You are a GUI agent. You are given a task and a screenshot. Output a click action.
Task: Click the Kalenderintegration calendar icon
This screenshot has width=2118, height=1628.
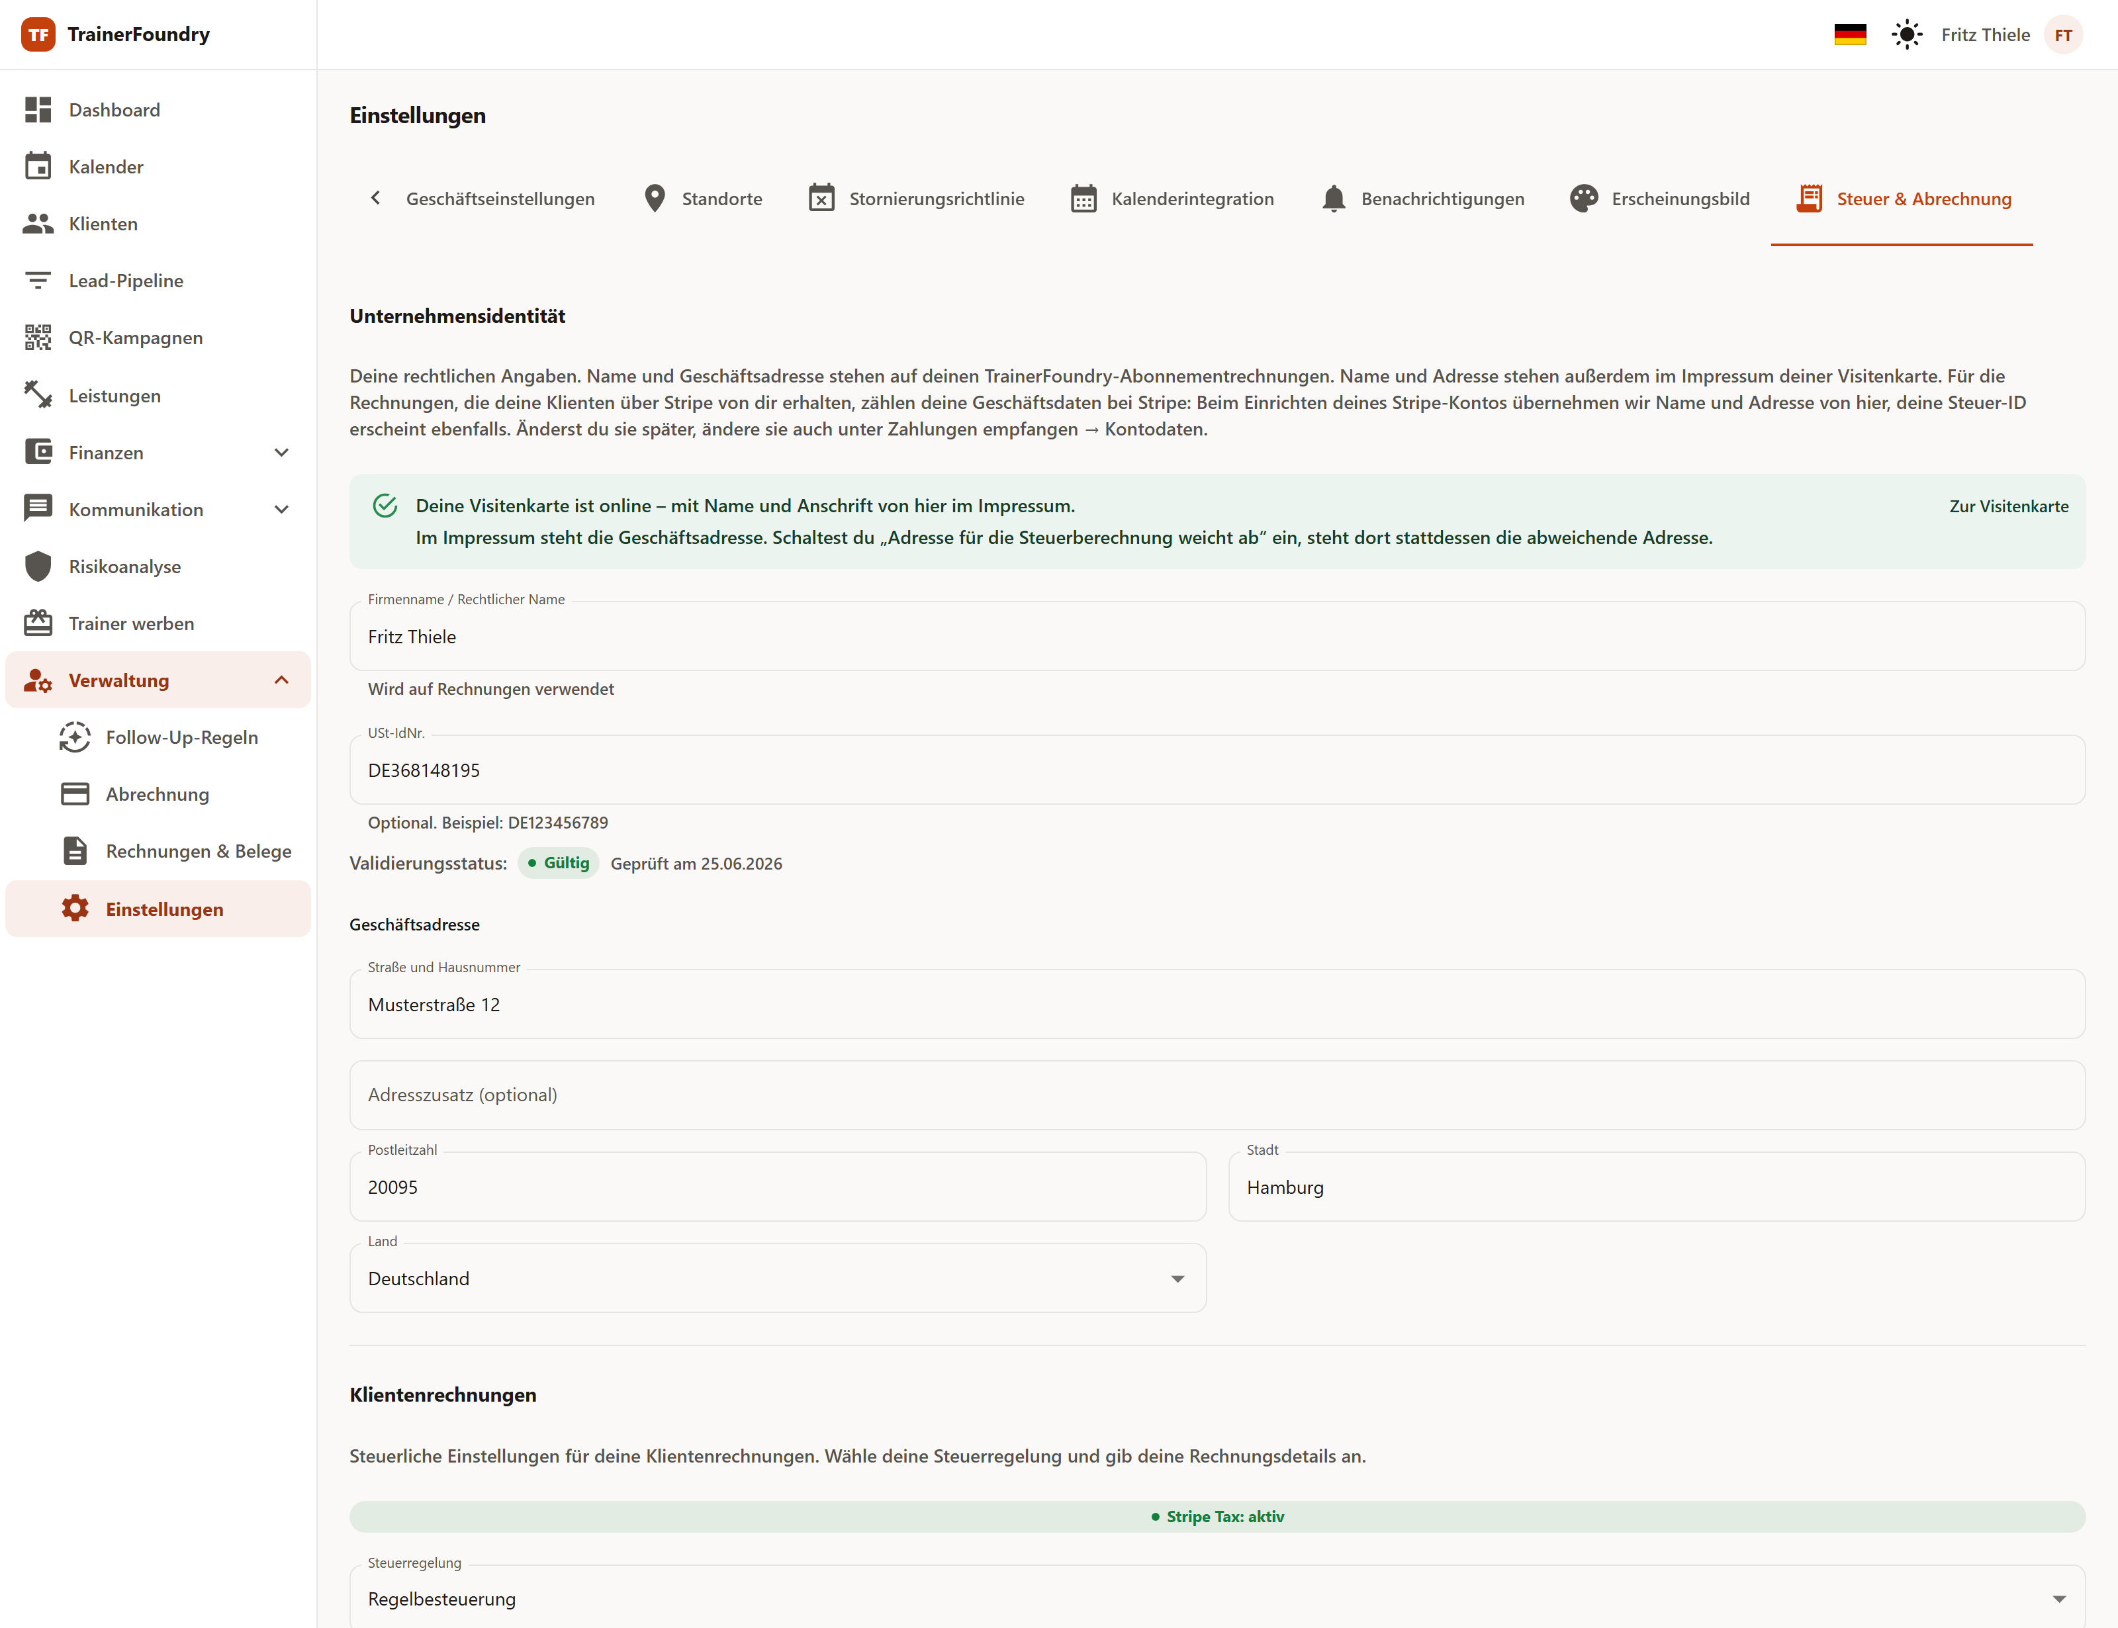[x=1083, y=199]
